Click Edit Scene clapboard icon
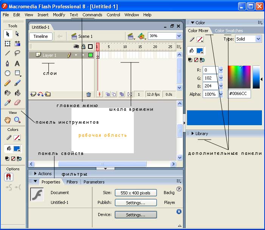 [131, 36]
